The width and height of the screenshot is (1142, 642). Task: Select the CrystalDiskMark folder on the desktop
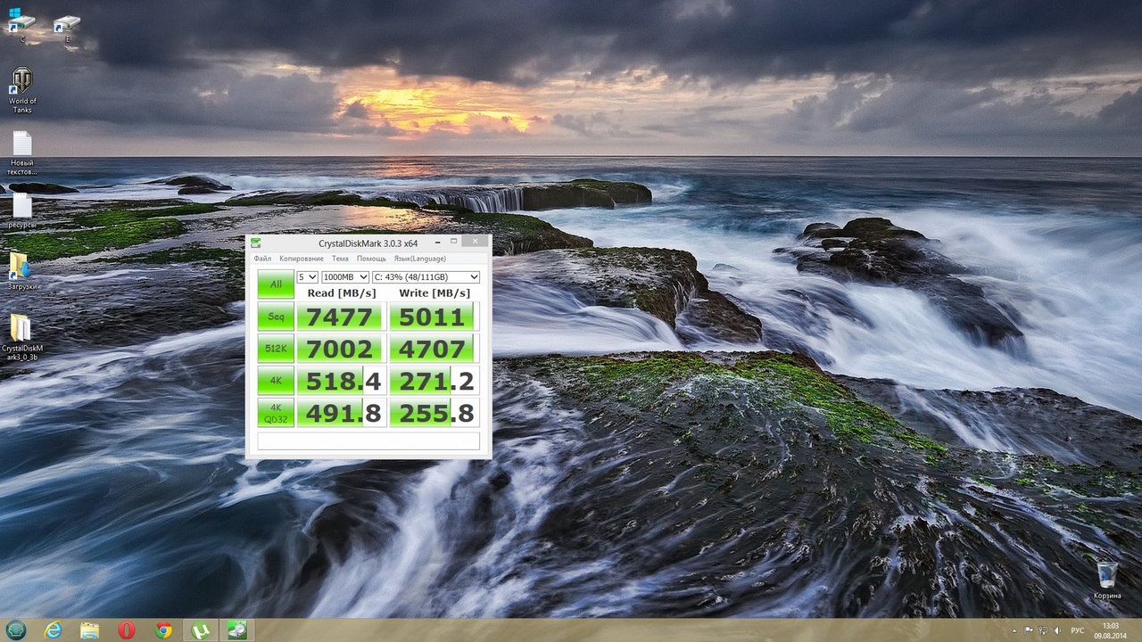tap(21, 329)
